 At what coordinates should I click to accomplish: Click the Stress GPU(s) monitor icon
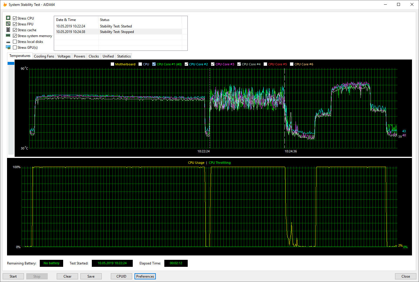click(x=8, y=47)
